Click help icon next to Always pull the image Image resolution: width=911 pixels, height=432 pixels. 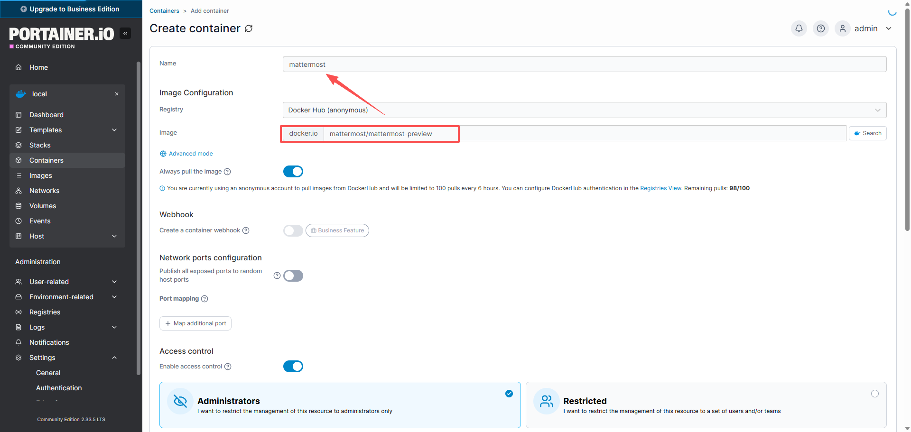227,172
